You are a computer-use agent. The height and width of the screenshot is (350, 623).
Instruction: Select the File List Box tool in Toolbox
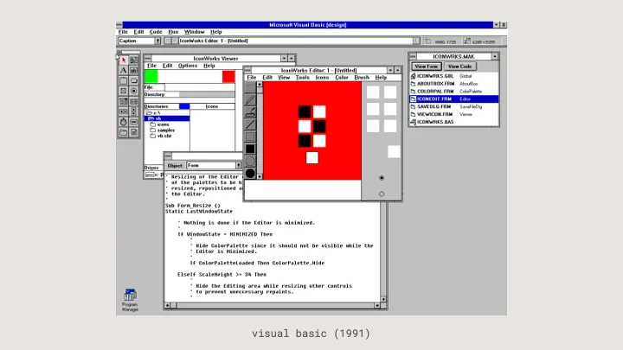(134, 132)
